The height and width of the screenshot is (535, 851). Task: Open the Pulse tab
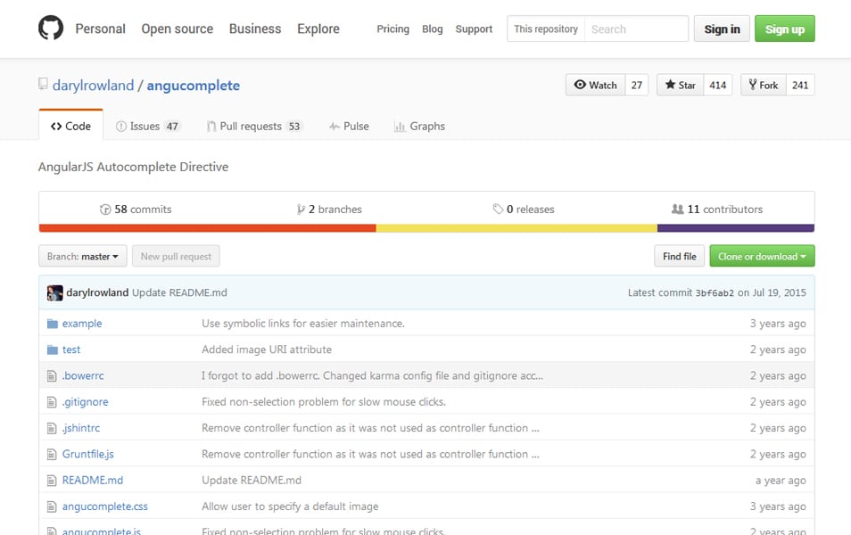point(349,127)
